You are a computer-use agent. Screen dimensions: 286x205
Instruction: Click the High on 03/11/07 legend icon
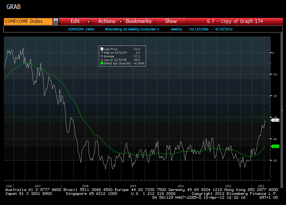click(x=102, y=53)
